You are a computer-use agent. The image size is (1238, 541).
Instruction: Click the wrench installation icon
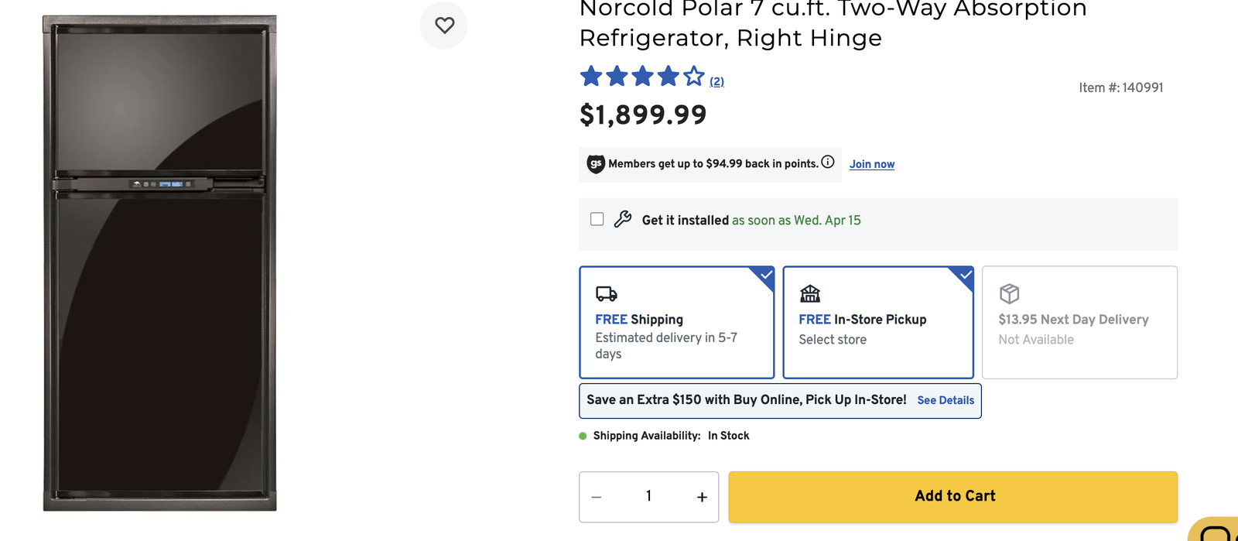(623, 220)
